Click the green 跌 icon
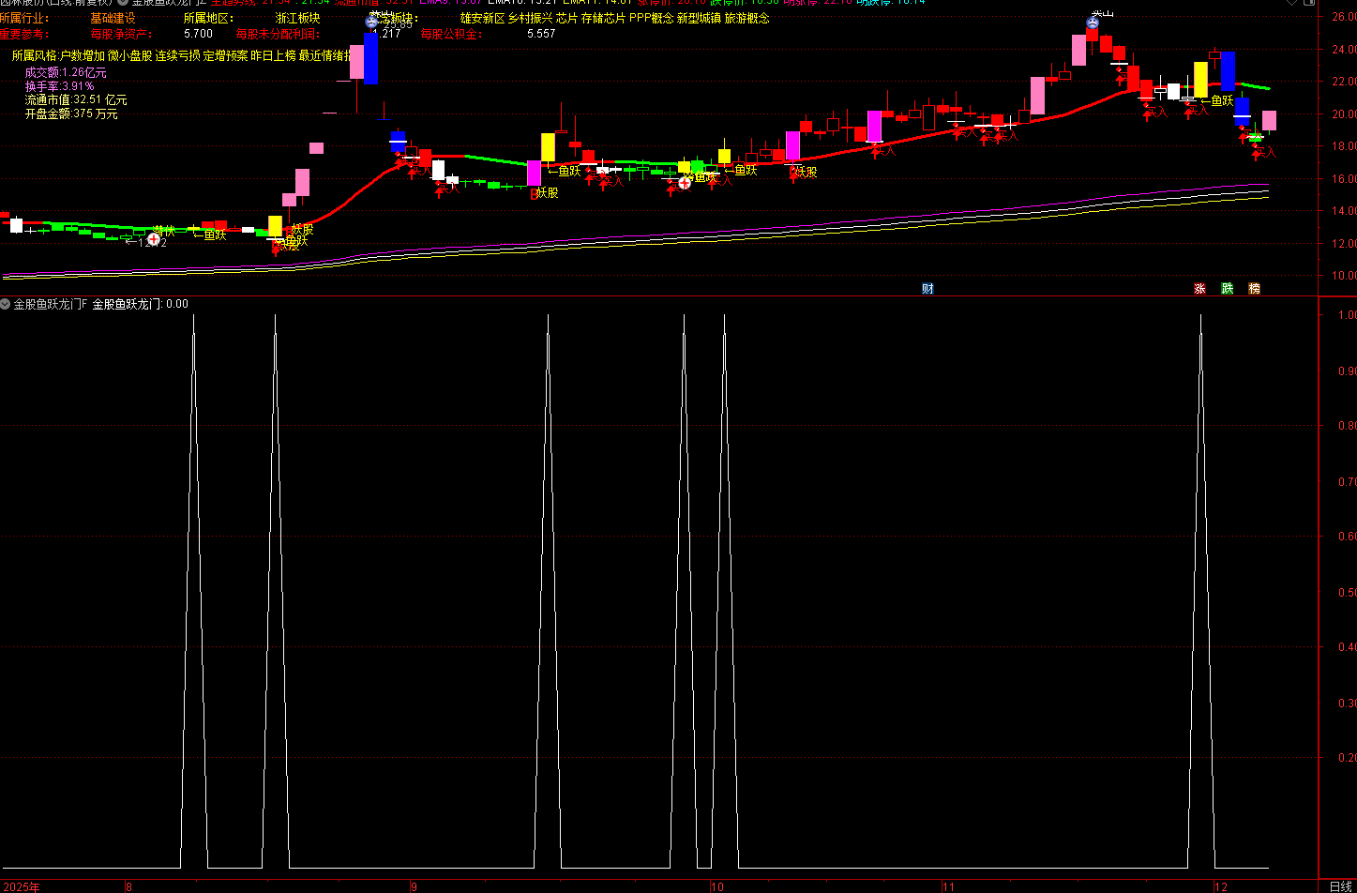This screenshot has width=1357, height=893. coord(1227,289)
